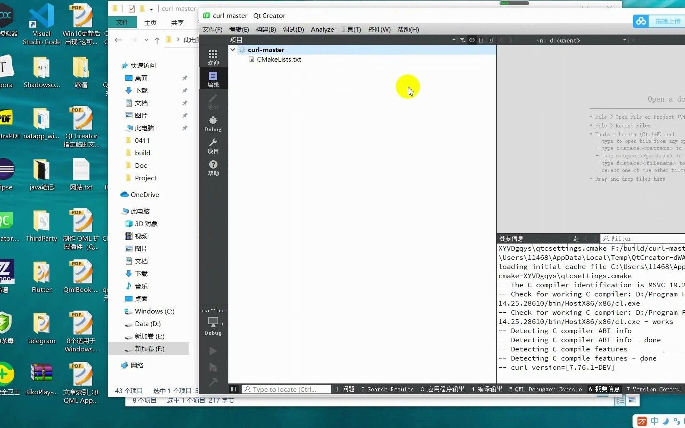
Task: Select 网络 in navigation pane
Action: [132, 365]
